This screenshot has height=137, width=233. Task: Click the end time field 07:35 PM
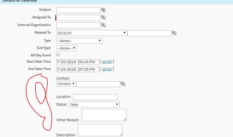[88, 69]
